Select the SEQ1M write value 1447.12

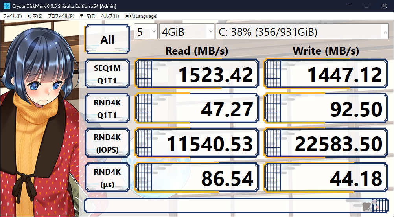pos(326,74)
